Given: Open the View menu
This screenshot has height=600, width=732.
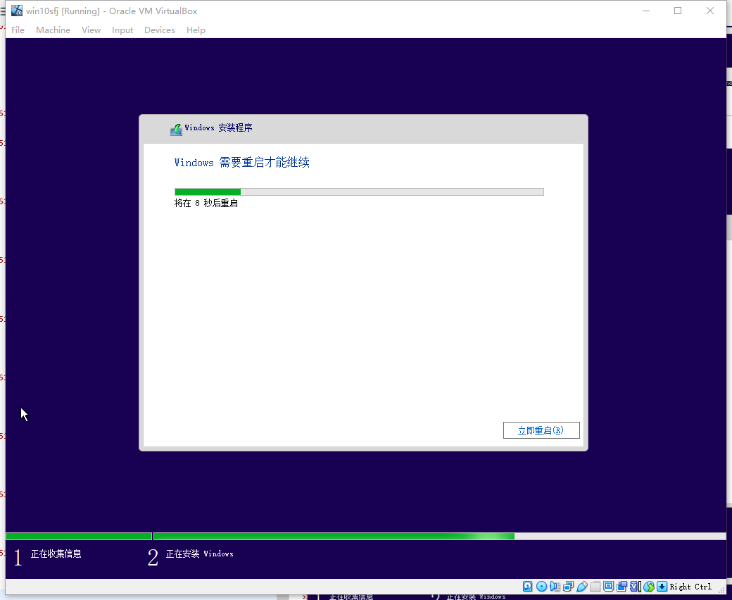Looking at the screenshot, I should (x=91, y=30).
